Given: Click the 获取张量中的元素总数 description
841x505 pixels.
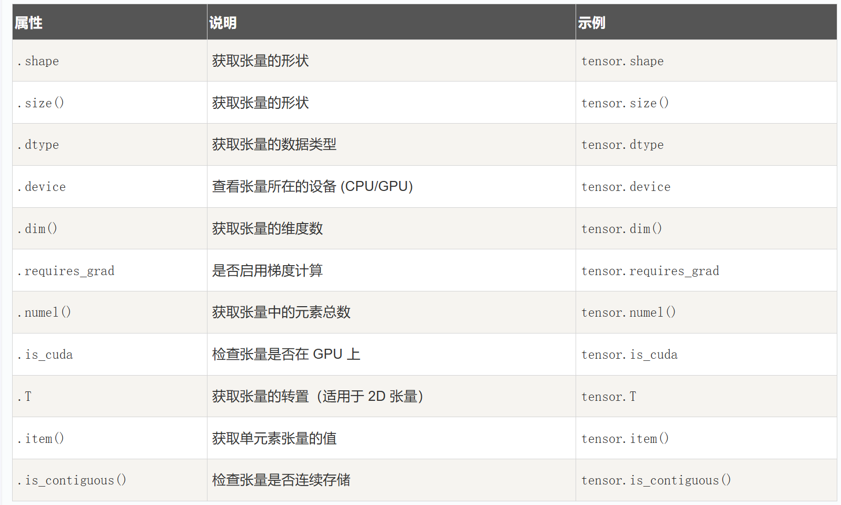Looking at the screenshot, I should [x=281, y=312].
